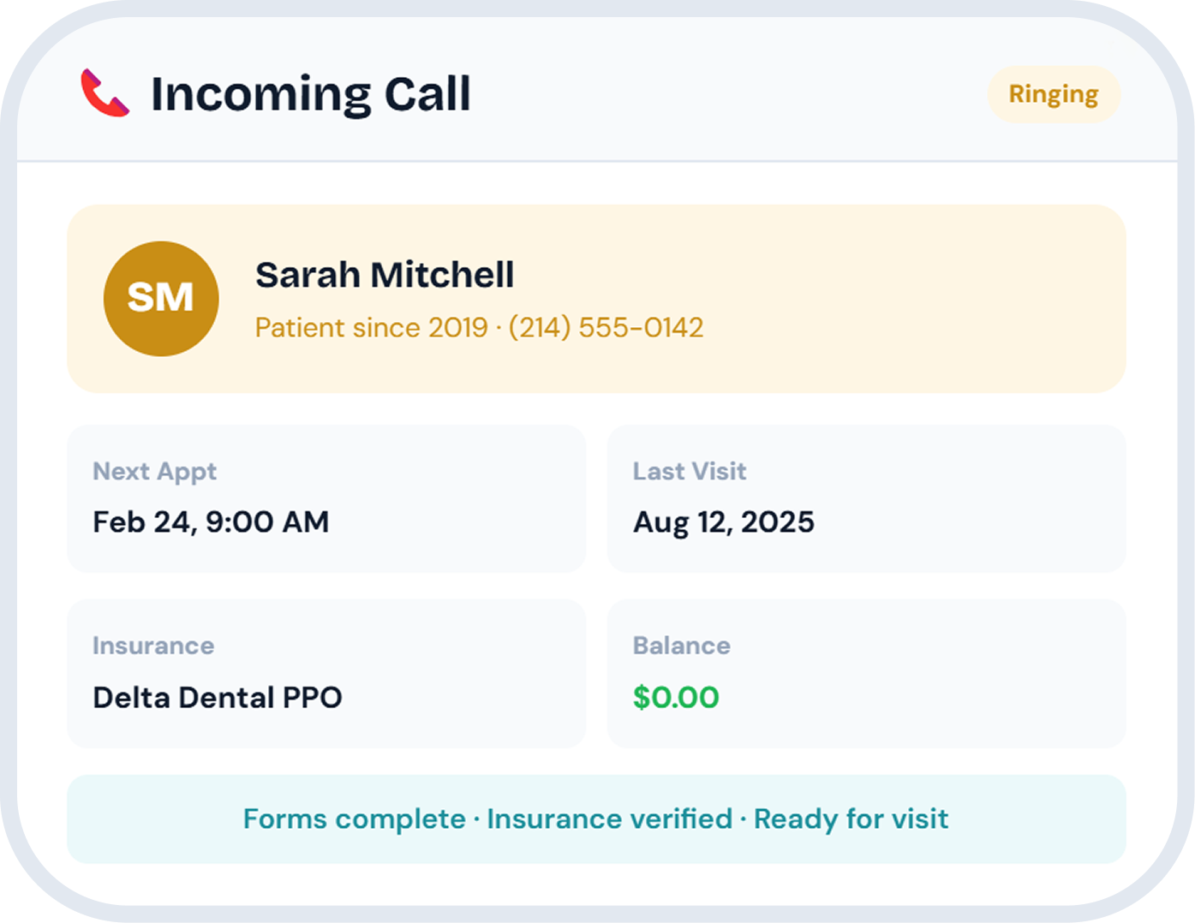This screenshot has width=1195, height=923.
Task: Click the SM initials avatar circle
Action: [x=161, y=298]
